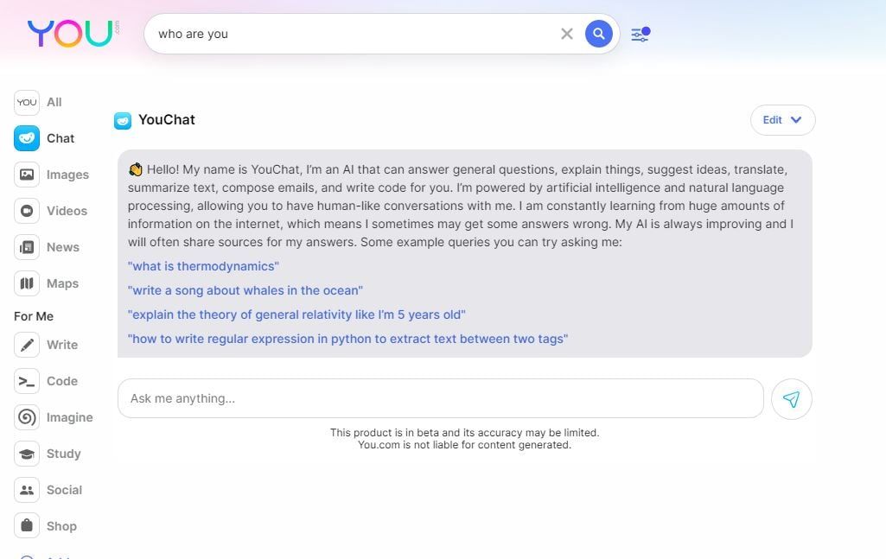Clear the search box text
The image size is (886, 559).
567,34
